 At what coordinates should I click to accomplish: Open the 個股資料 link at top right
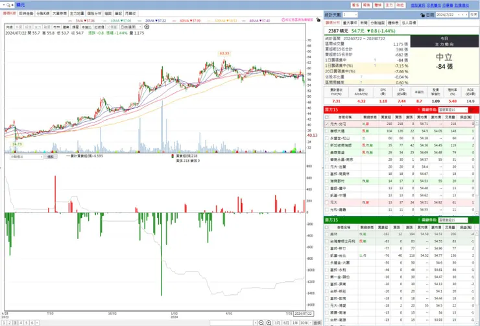418,5
